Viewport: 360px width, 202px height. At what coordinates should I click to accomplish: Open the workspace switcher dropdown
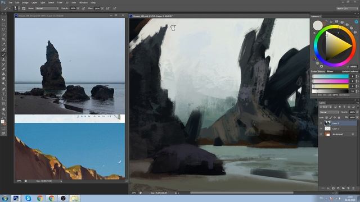pyautogui.click(x=347, y=8)
